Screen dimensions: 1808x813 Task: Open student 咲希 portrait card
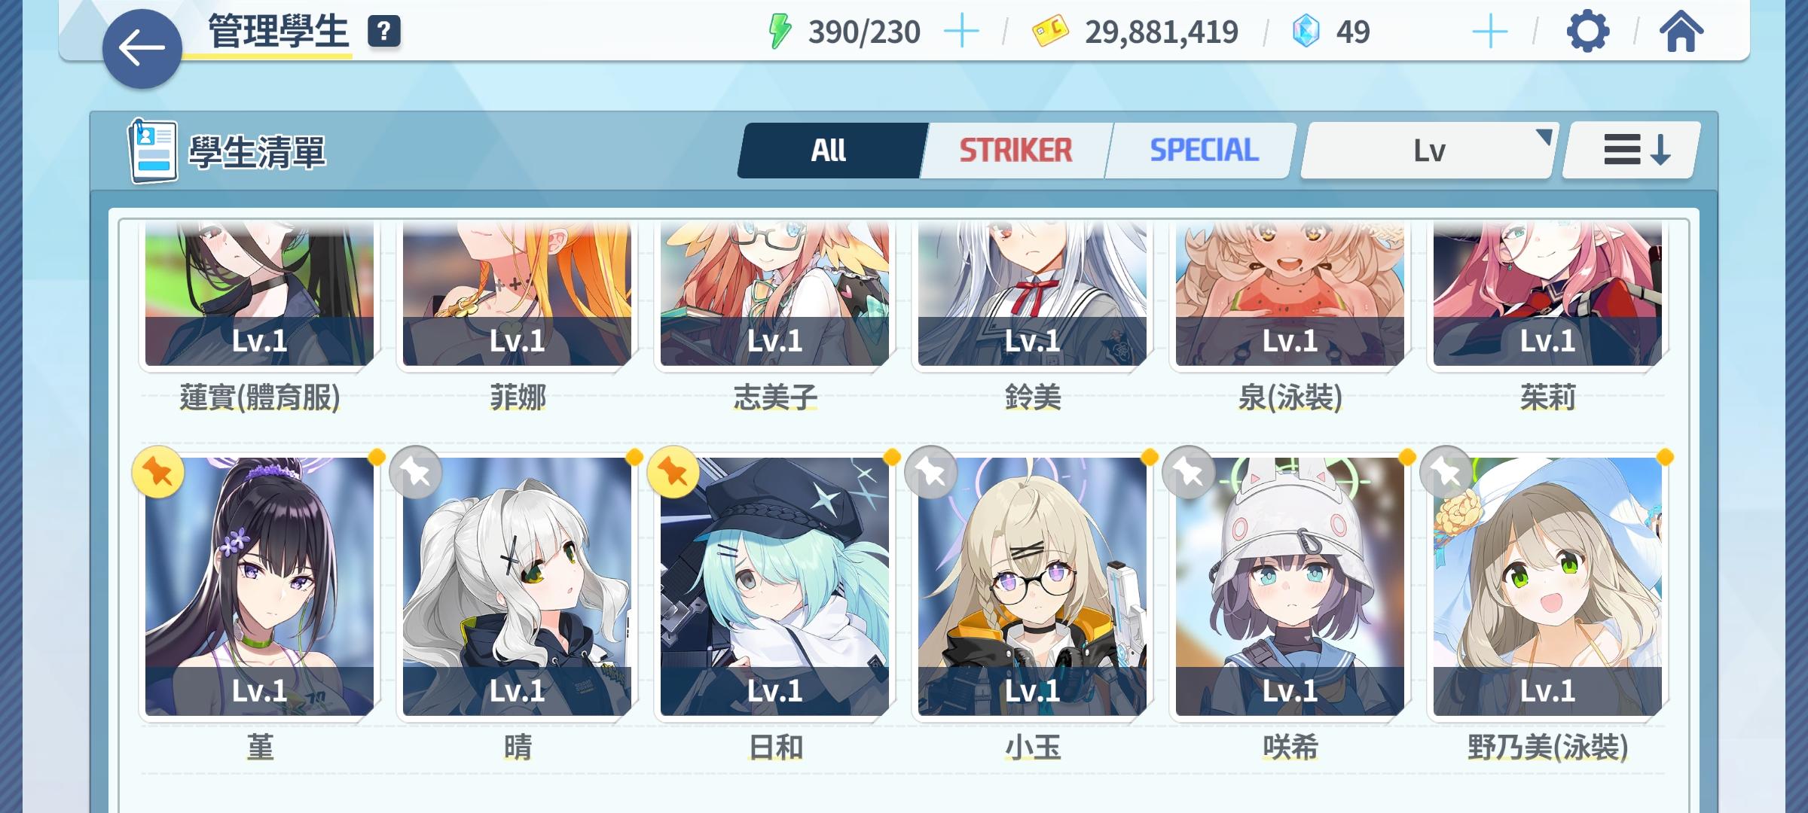pyautogui.click(x=1290, y=586)
